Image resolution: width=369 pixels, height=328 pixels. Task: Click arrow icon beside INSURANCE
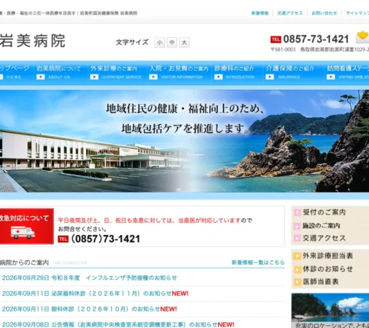270,77
